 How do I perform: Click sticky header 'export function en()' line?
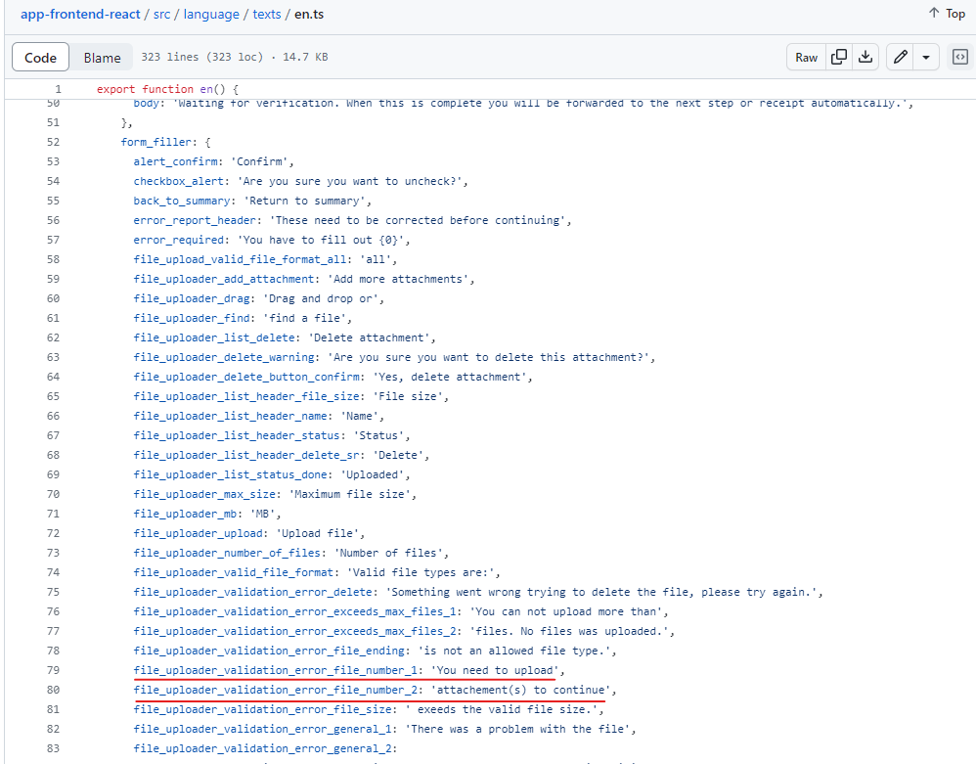coord(167,89)
